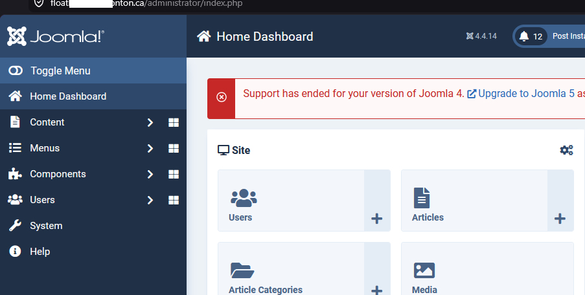Expand the Menus submenu chevron
Screen dimensions: 585x295
(150, 148)
